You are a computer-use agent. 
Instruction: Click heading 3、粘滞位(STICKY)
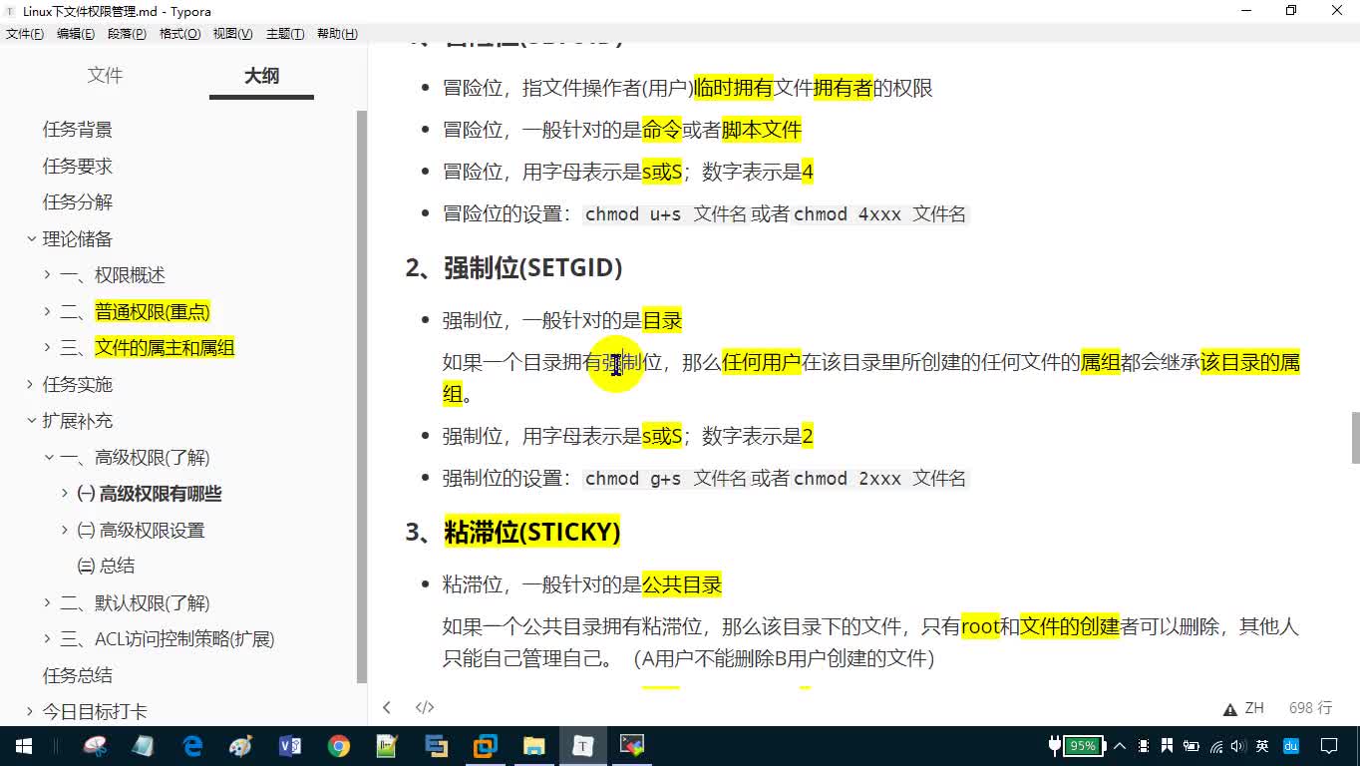click(512, 532)
